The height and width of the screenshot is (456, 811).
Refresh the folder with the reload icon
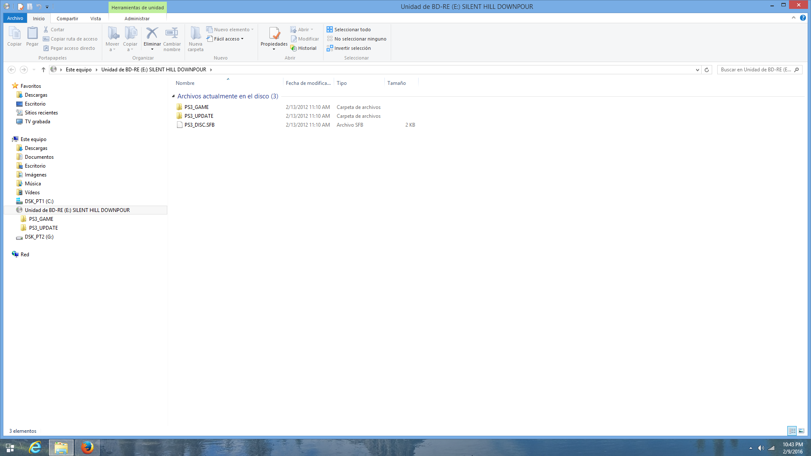pos(707,70)
